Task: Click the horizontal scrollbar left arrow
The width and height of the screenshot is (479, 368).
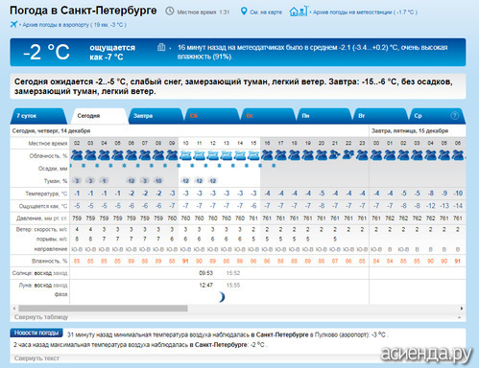Action: click(x=14, y=309)
